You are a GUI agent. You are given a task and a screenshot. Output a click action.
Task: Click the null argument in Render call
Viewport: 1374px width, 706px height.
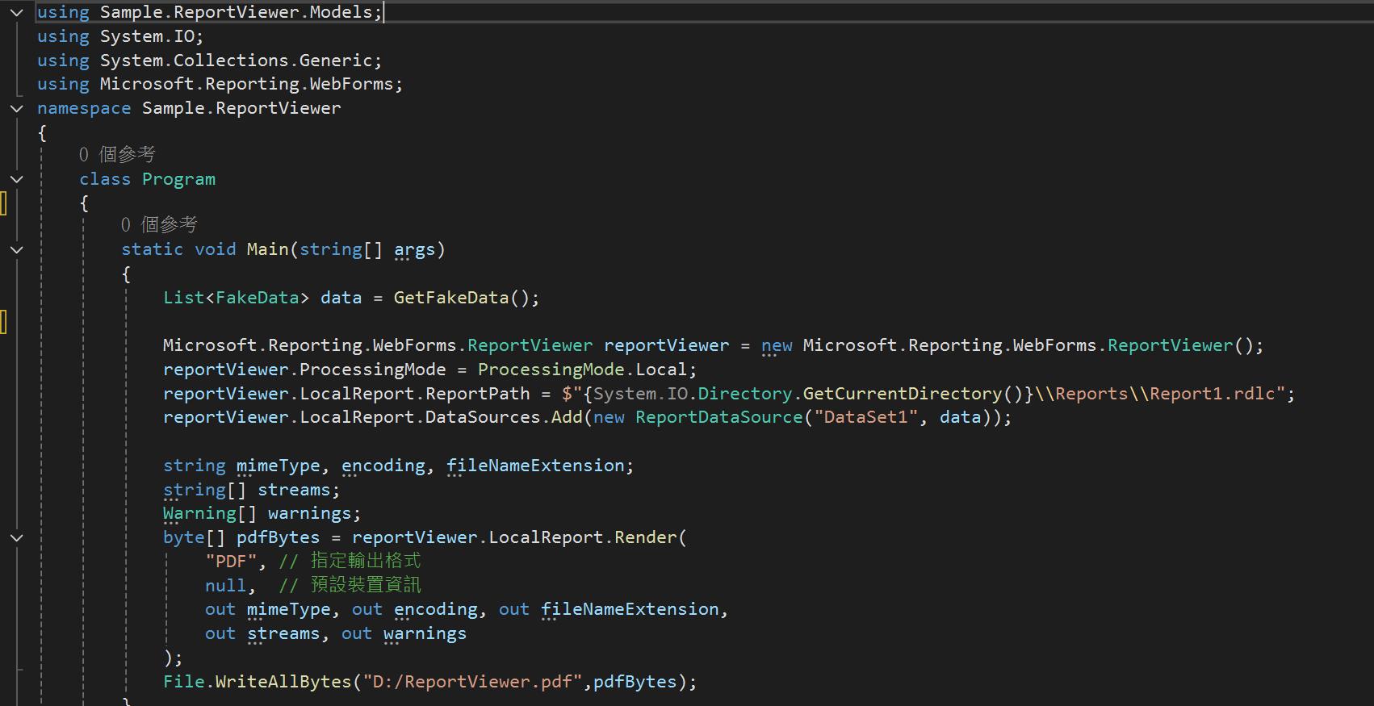(x=225, y=585)
